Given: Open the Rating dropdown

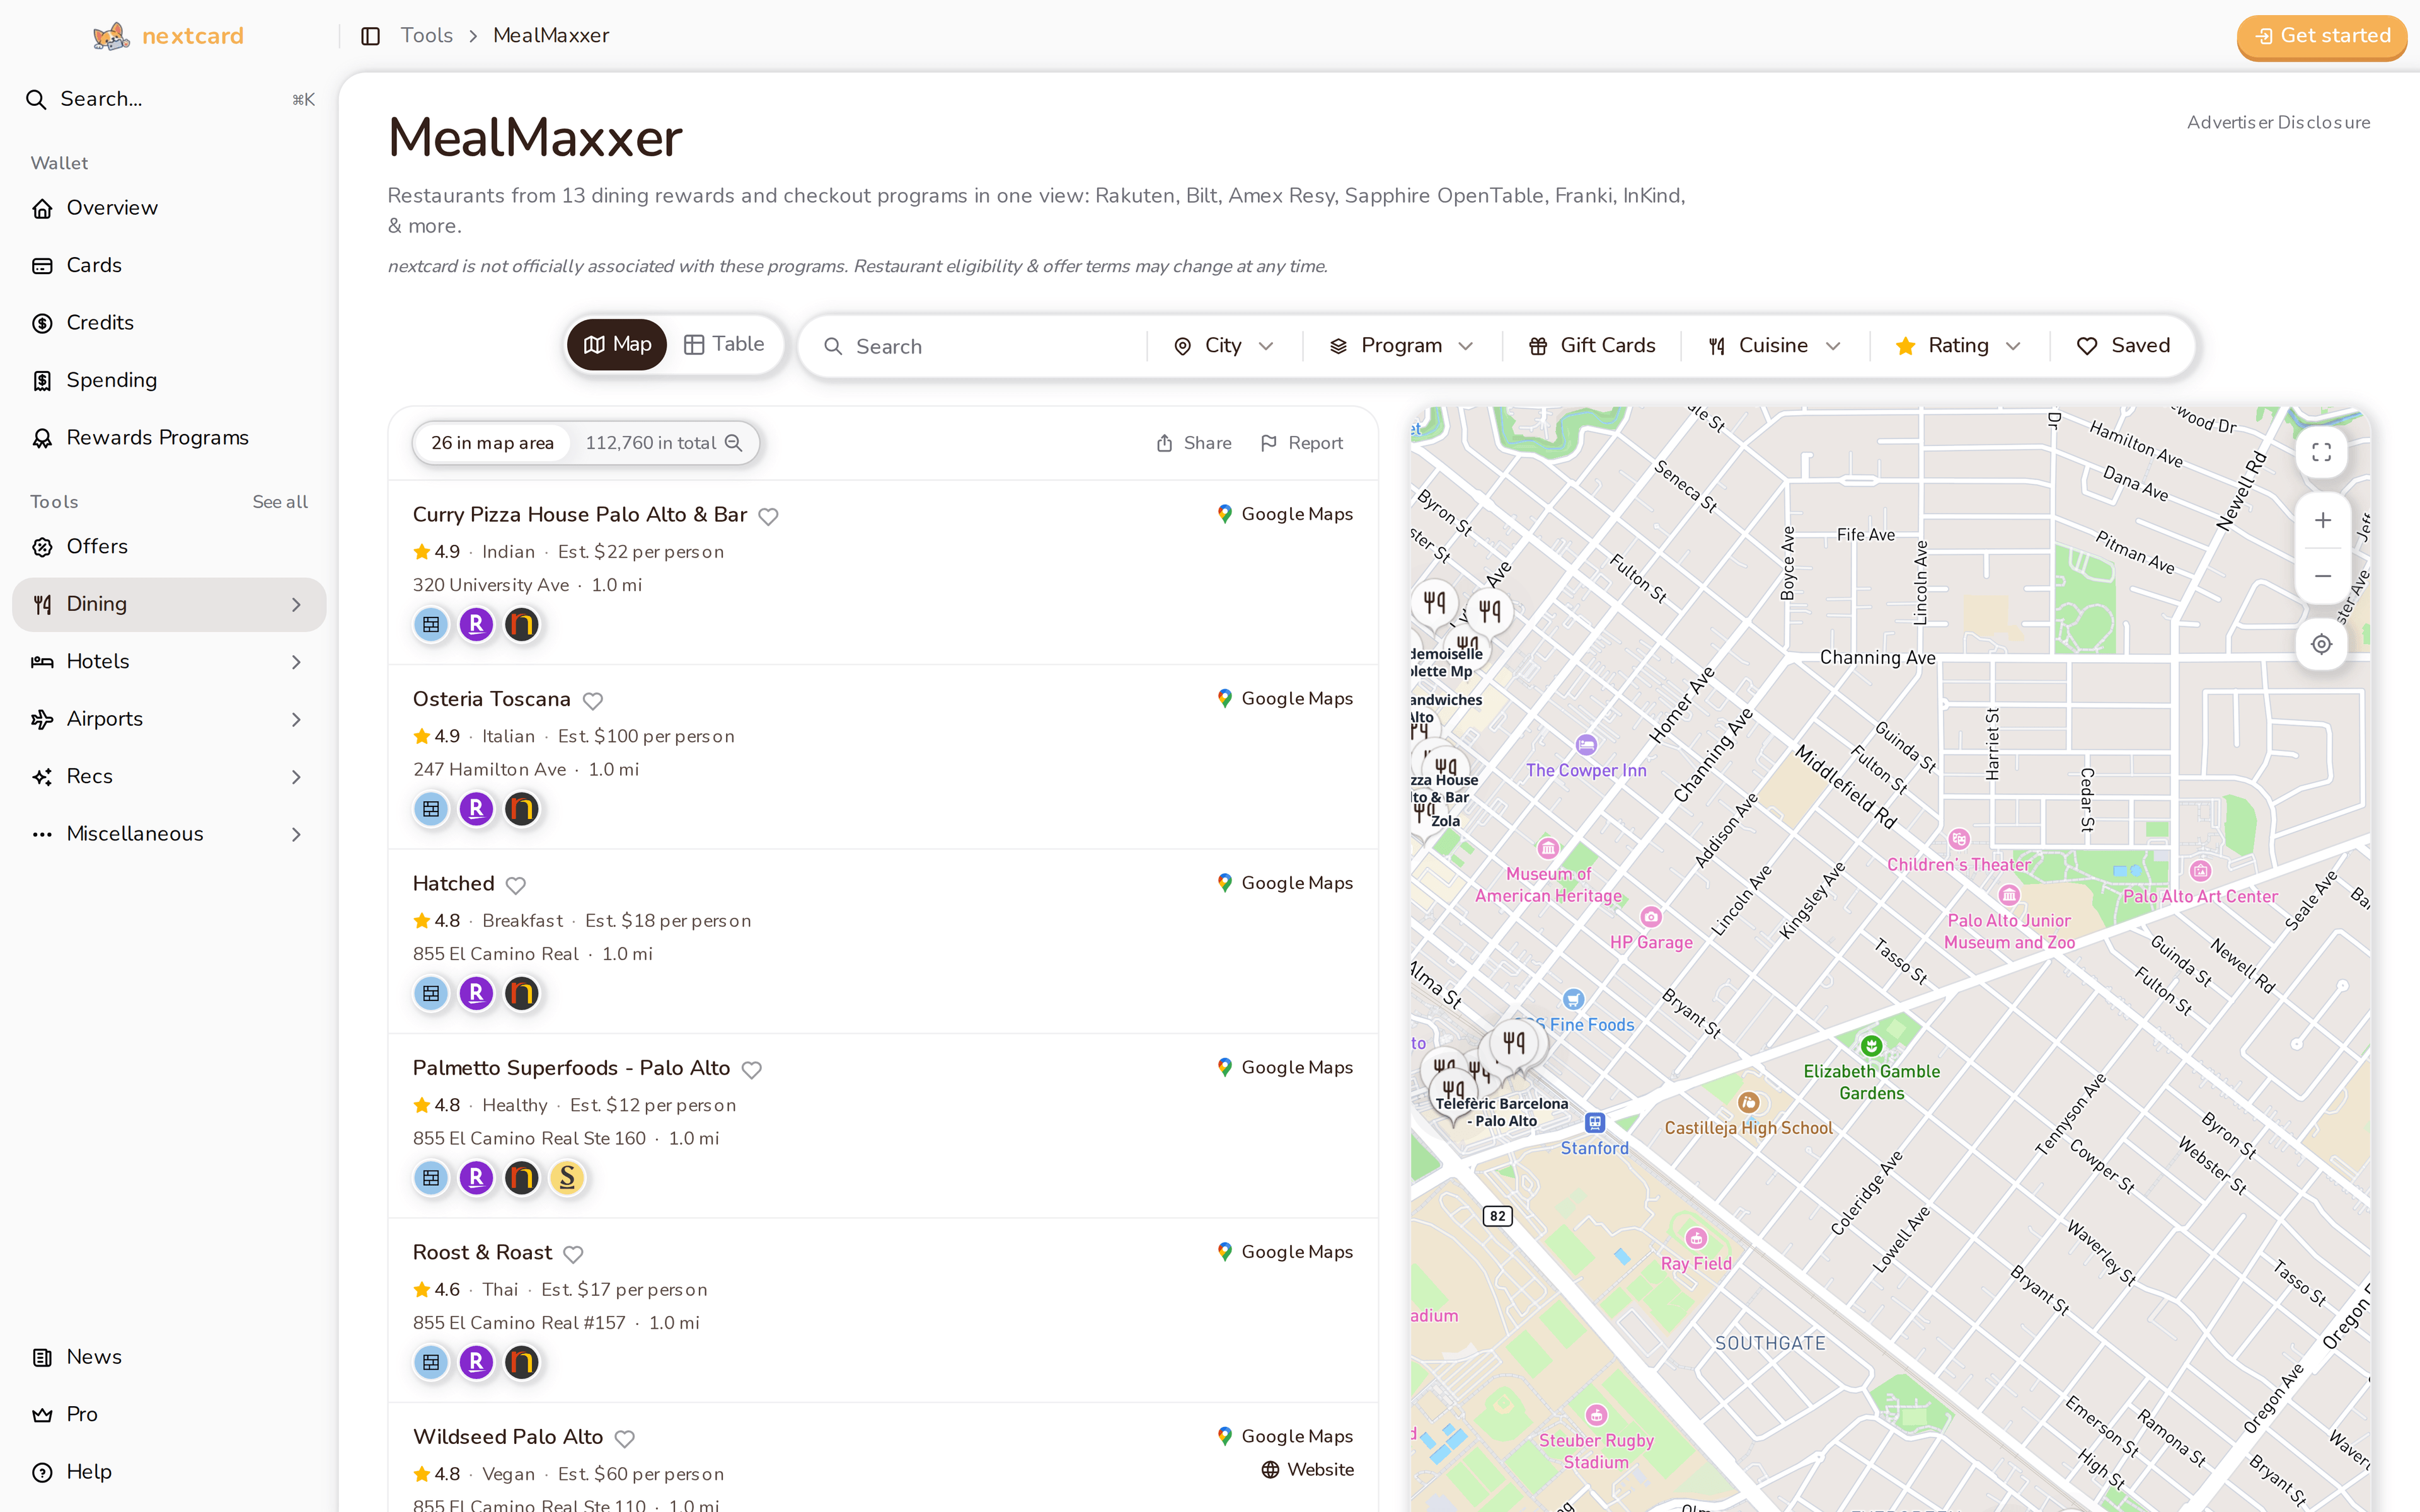Looking at the screenshot, I should click(x=1959, y=346).
